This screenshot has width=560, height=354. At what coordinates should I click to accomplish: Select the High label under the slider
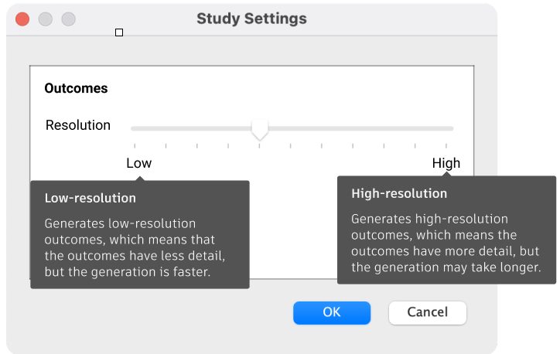(x=446, y=163)
